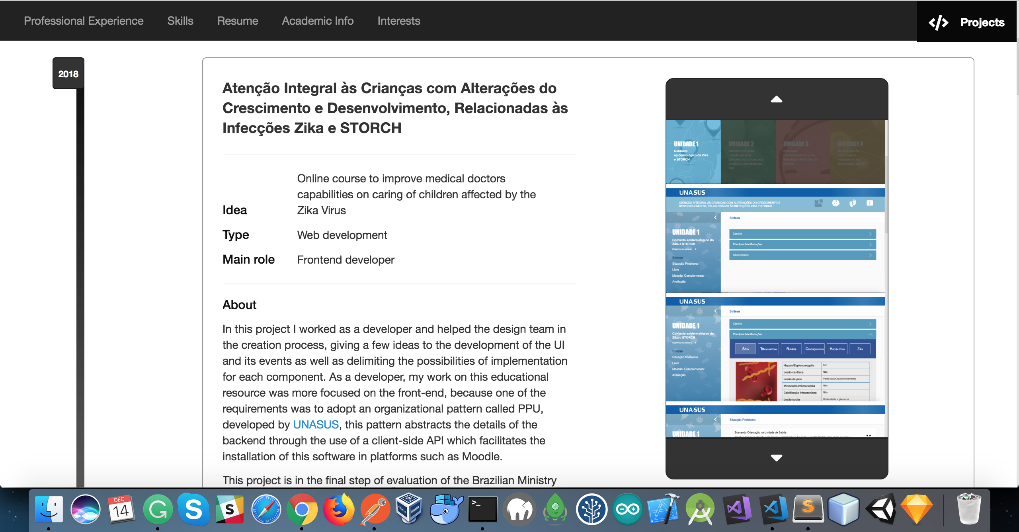The height and width of the screenshot is (532, 1019).
Task: Select Academic Info in navigation bar
Action: click(318, 21)
